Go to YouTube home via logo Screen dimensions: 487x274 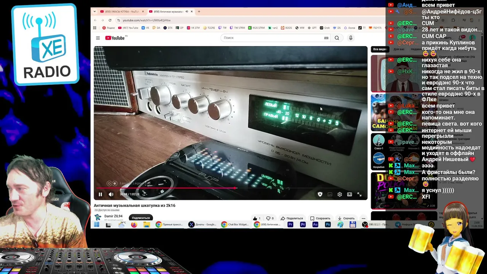(115, 38)
